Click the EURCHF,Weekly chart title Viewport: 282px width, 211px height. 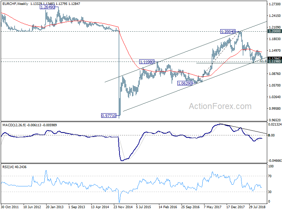[15, 4]
